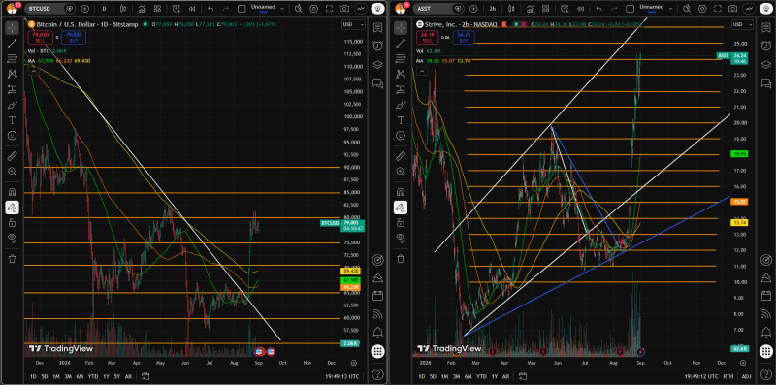The height and width of the screenshot is (385, 776).
Task: Take a snapshot with ASST chart camera icon
Action: pyautogui.click(x=732, y=9)
